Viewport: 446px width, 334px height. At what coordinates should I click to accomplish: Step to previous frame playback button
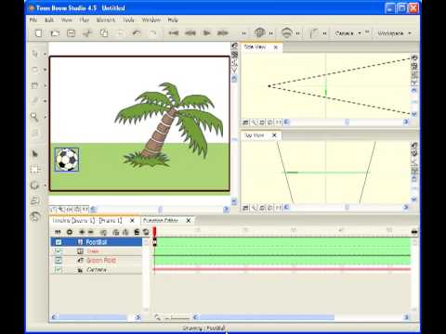(x=190, y=32)
